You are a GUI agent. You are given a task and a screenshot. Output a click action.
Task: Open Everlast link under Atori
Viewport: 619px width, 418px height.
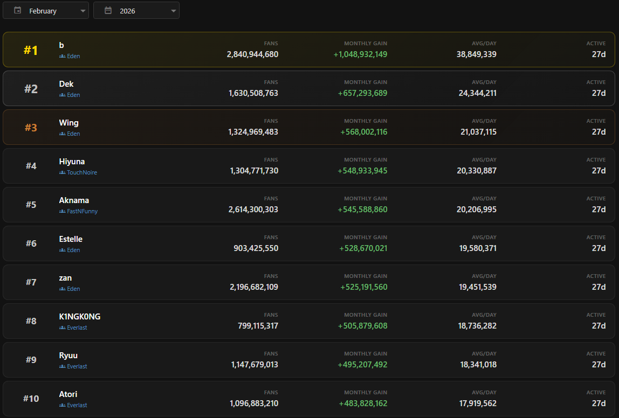pos(77,406)
